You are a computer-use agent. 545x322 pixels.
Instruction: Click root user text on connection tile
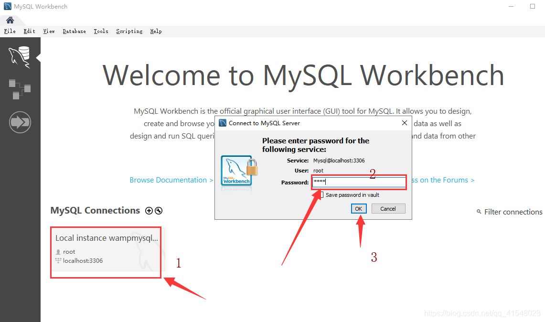[69, 252]
